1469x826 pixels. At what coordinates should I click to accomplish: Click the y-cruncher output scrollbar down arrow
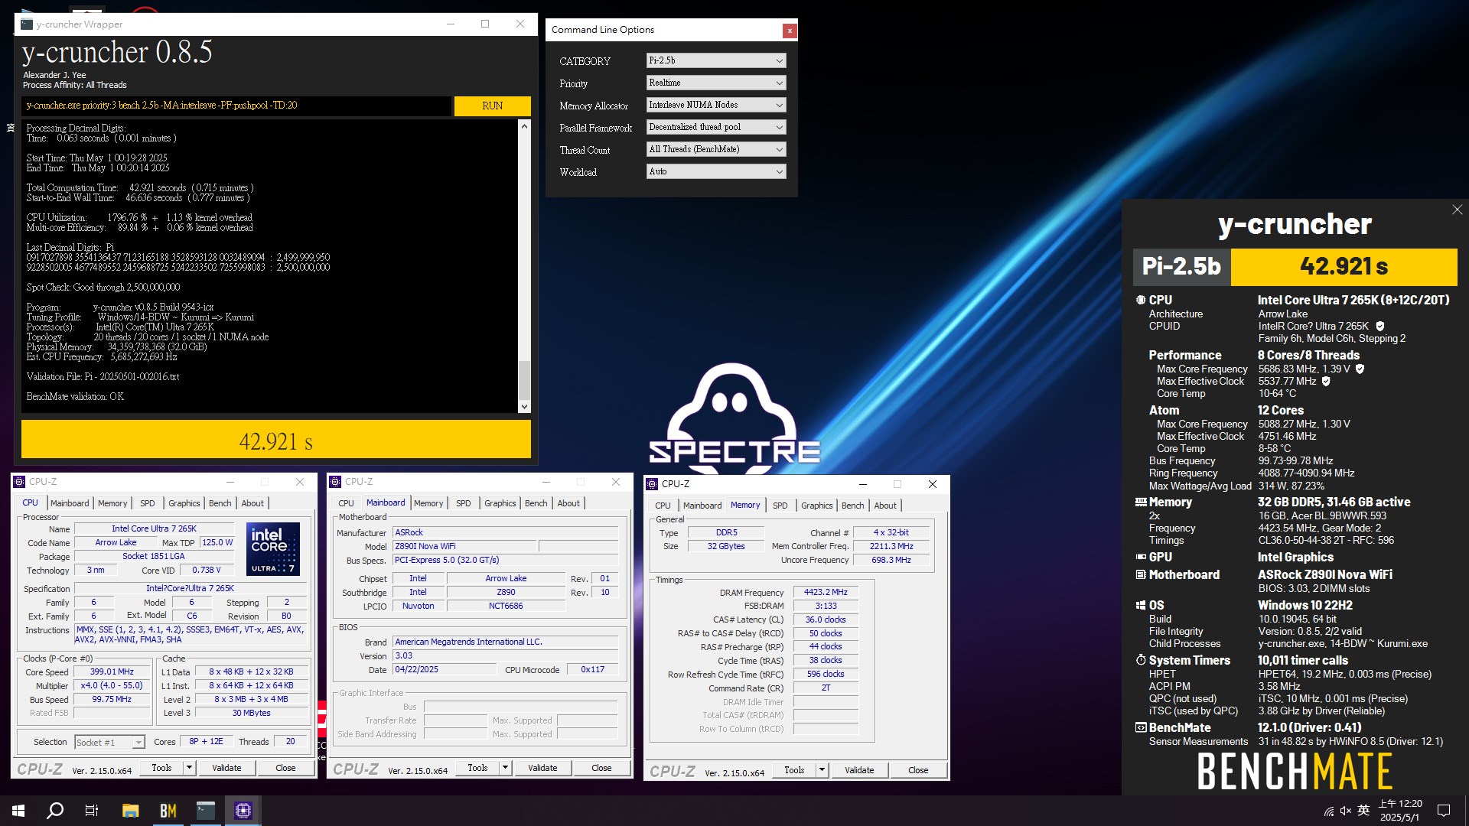[x=524, y=407]
